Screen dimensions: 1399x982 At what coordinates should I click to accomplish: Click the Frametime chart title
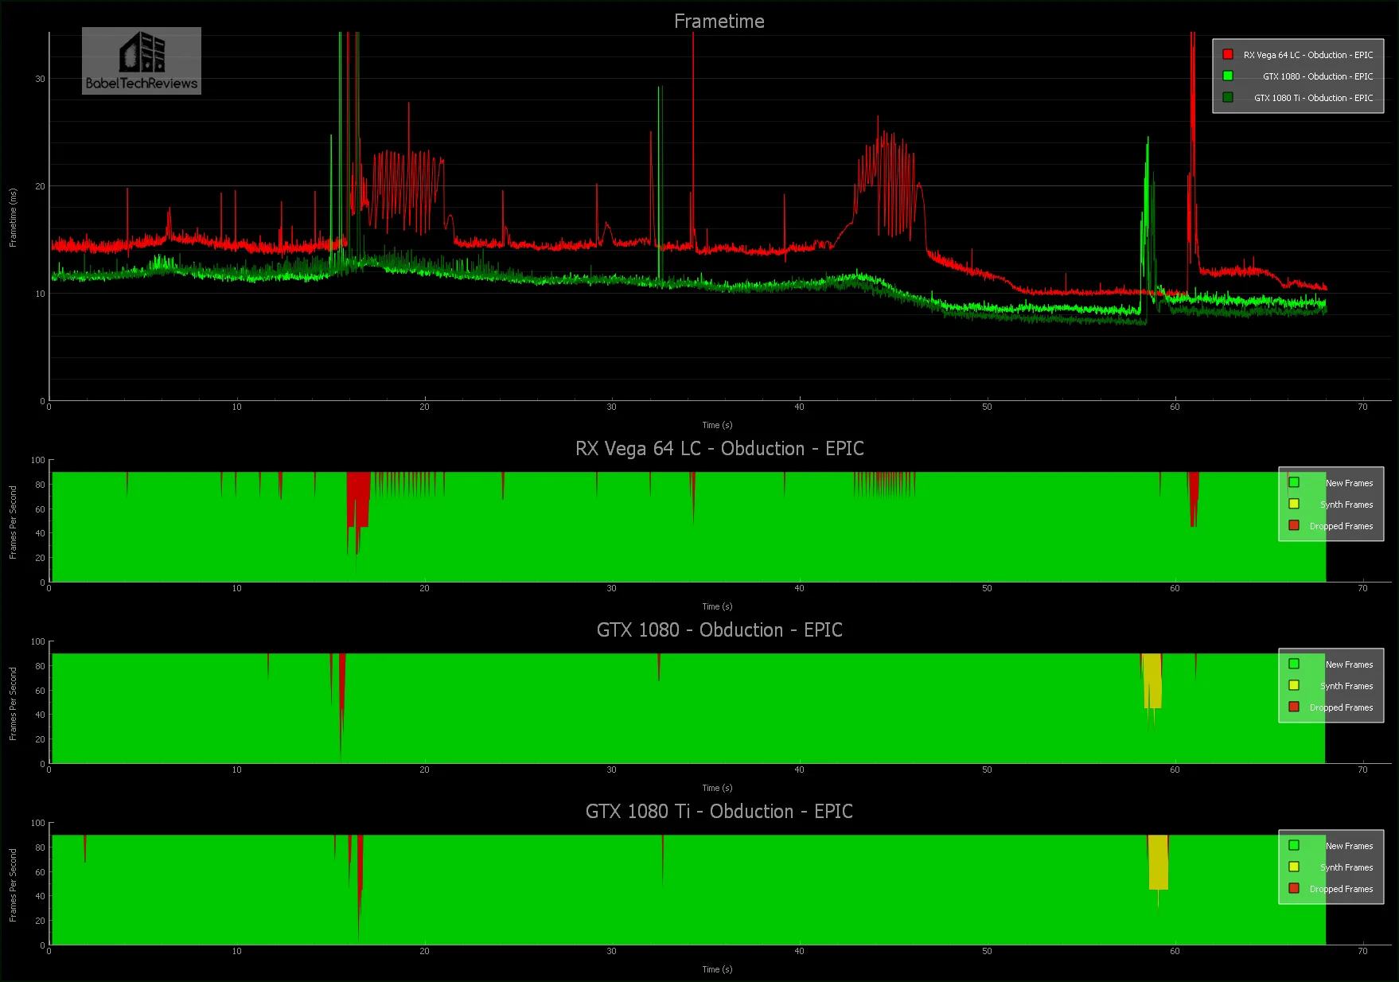pos(719,21)
